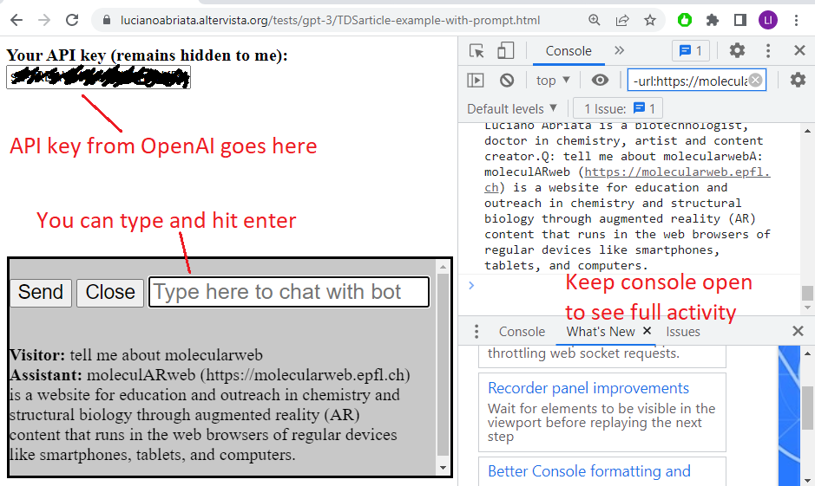This screenshot has width=815, height=486.
Task: Open the LI profile avatar
Action: point(768,20)
